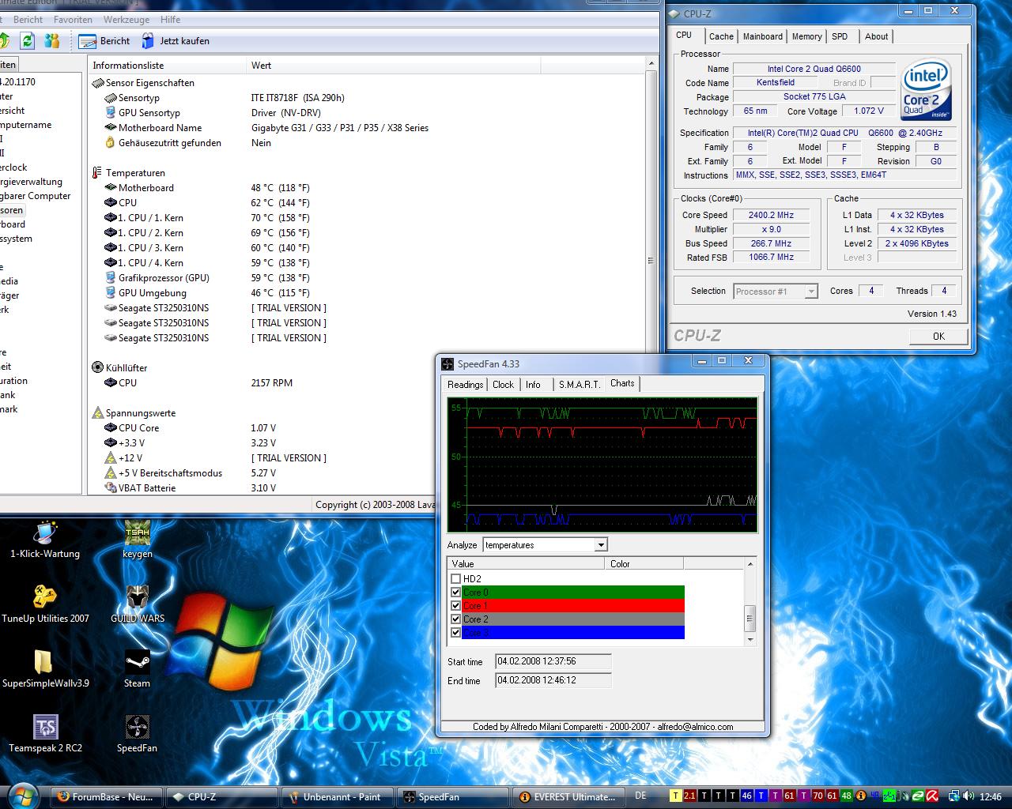Open the Bericht report toolbar button
Image resolution: width=1012 pixels, height=809 pixels.
pos(105,41)
